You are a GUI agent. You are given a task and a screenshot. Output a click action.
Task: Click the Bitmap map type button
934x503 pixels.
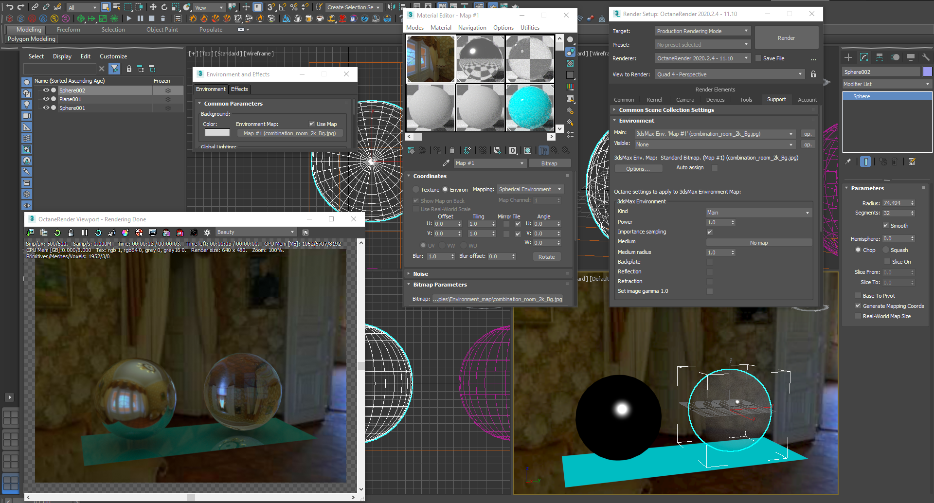click(549, 163)
